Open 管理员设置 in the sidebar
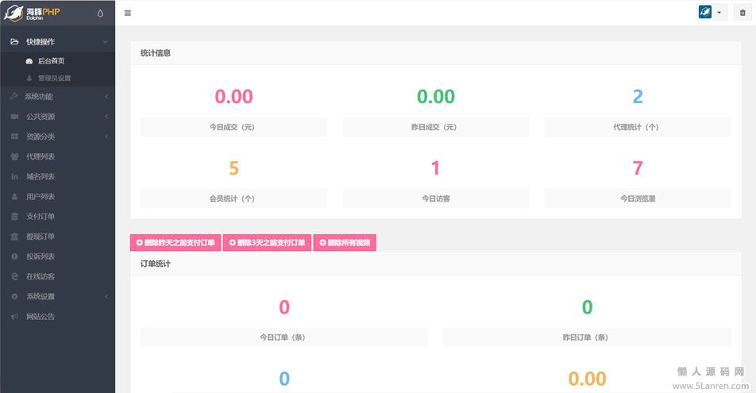Image resolution: width=756 pixels, height=393 pixels. (54, 79)
